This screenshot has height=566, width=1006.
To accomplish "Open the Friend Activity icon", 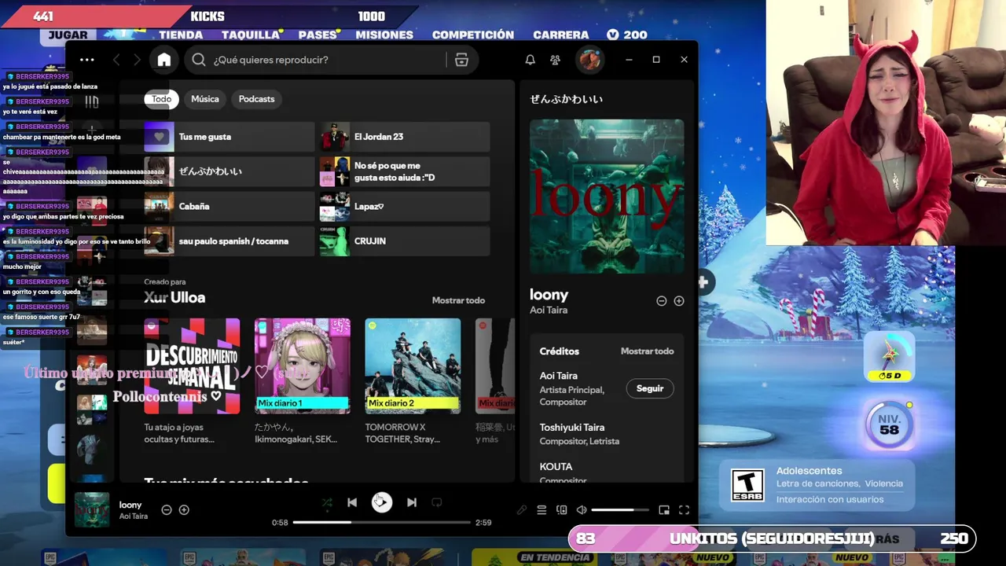I will (556, 60).
